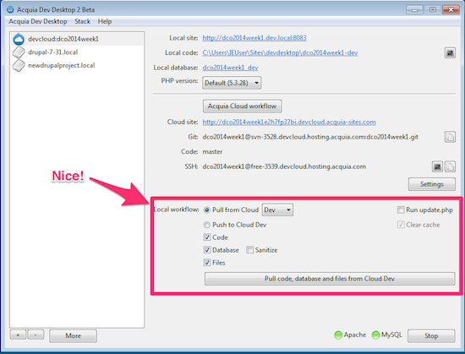Select the Push to Cloud Dev option
This screenshot has height=354, width=465.
(x=206, y=225)
